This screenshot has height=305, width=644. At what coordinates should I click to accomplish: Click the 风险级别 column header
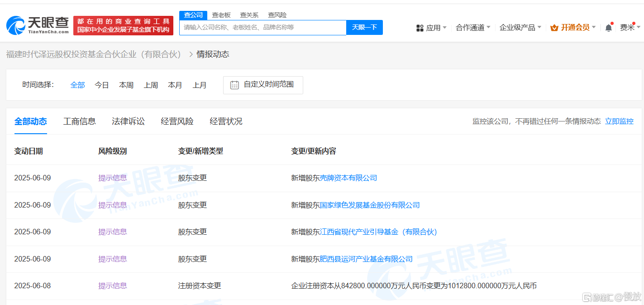113,151
